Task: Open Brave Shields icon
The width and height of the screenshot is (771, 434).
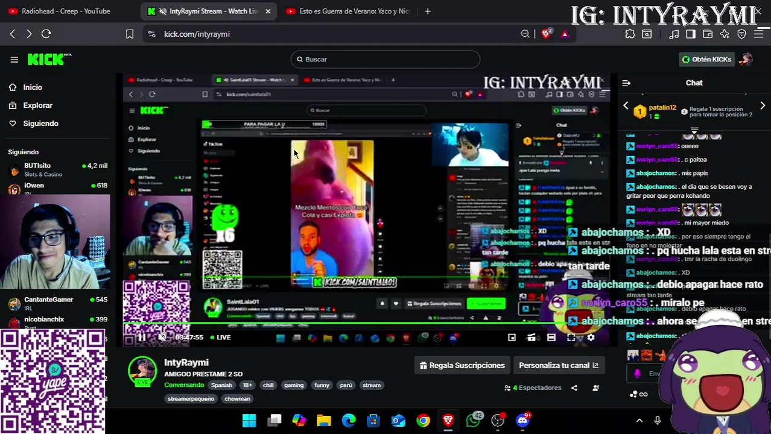Action: click(x=546, y=34)
